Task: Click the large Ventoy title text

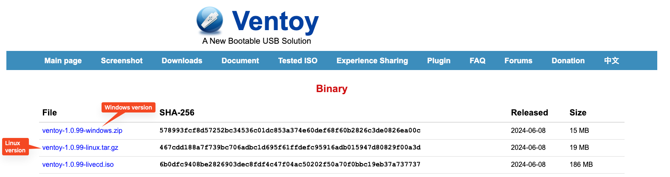Action: [x=275, y=21]
